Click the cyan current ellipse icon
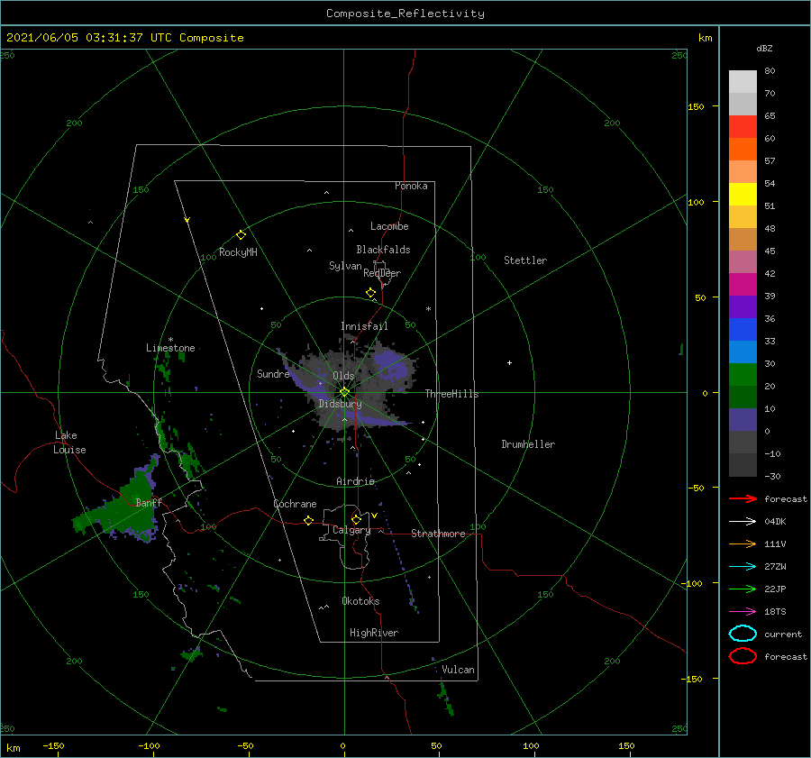Image resolution: width=811 pixels, height=758 pixels. click(743, 634)
